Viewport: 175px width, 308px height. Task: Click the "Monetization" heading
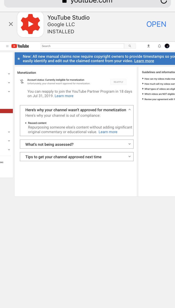pos(27,73)
